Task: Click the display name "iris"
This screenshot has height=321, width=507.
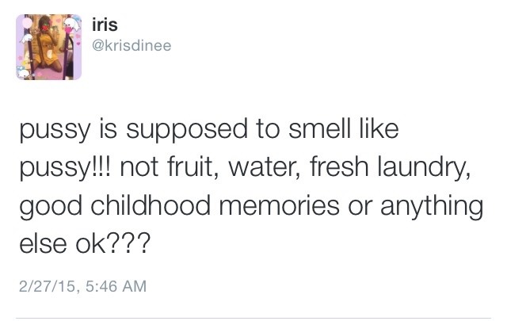Action: 108,29
